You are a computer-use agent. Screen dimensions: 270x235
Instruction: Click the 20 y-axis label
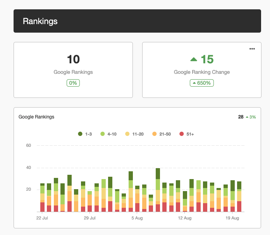tap(28, 190)
